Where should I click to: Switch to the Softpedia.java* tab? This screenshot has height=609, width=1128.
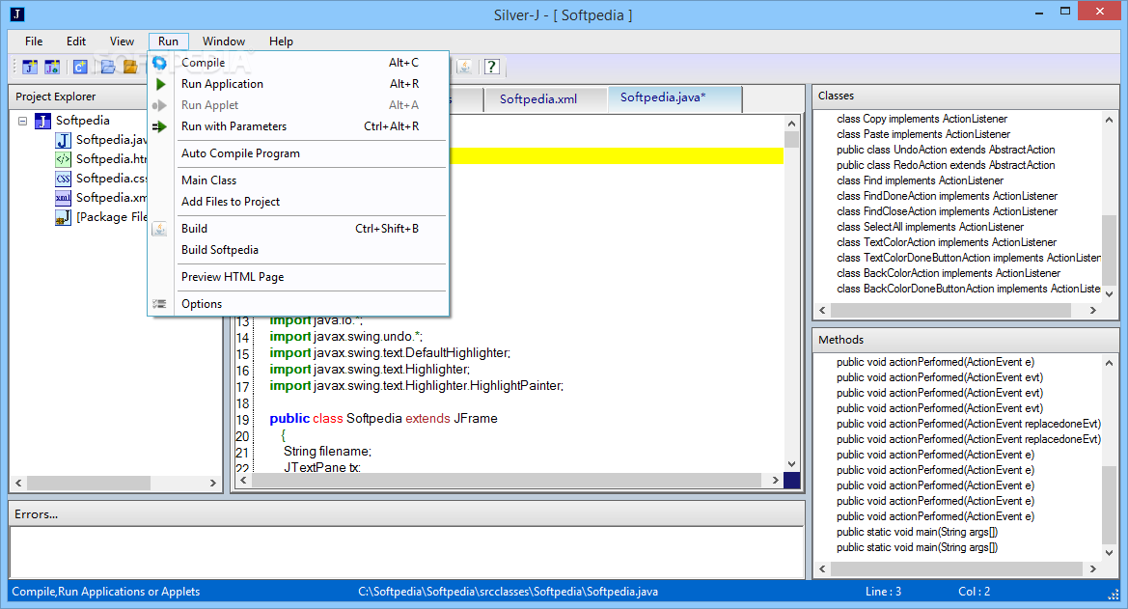674,97
